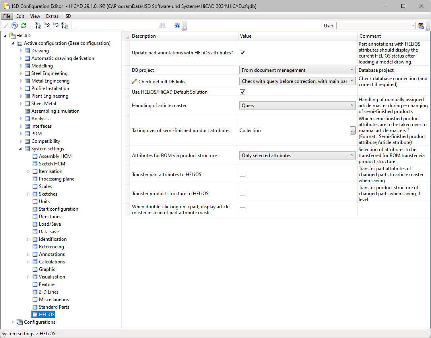Screen dimensions: 431x338
Task: Open the DB project dropdown
Action: click(297, 70)
